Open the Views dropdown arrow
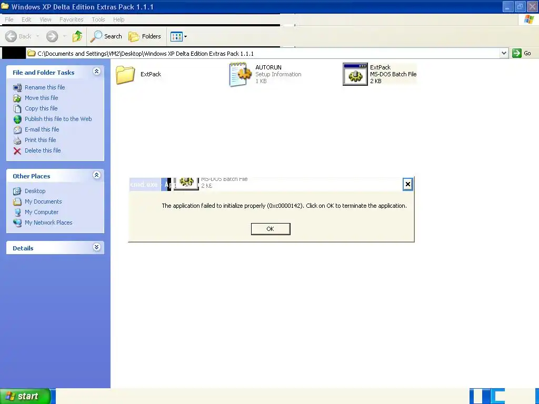The width and height of the screenshot is (539, 404). (186, 36)
